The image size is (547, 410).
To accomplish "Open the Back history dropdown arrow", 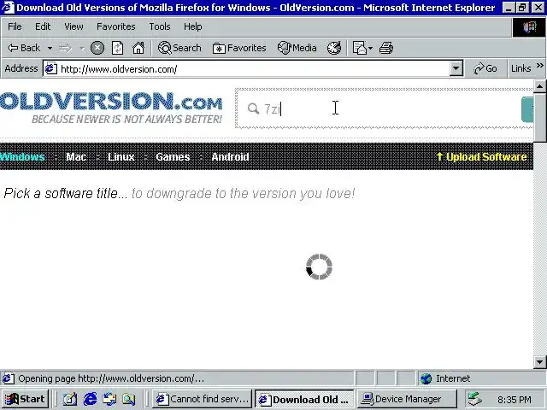I will click(50, 48).
